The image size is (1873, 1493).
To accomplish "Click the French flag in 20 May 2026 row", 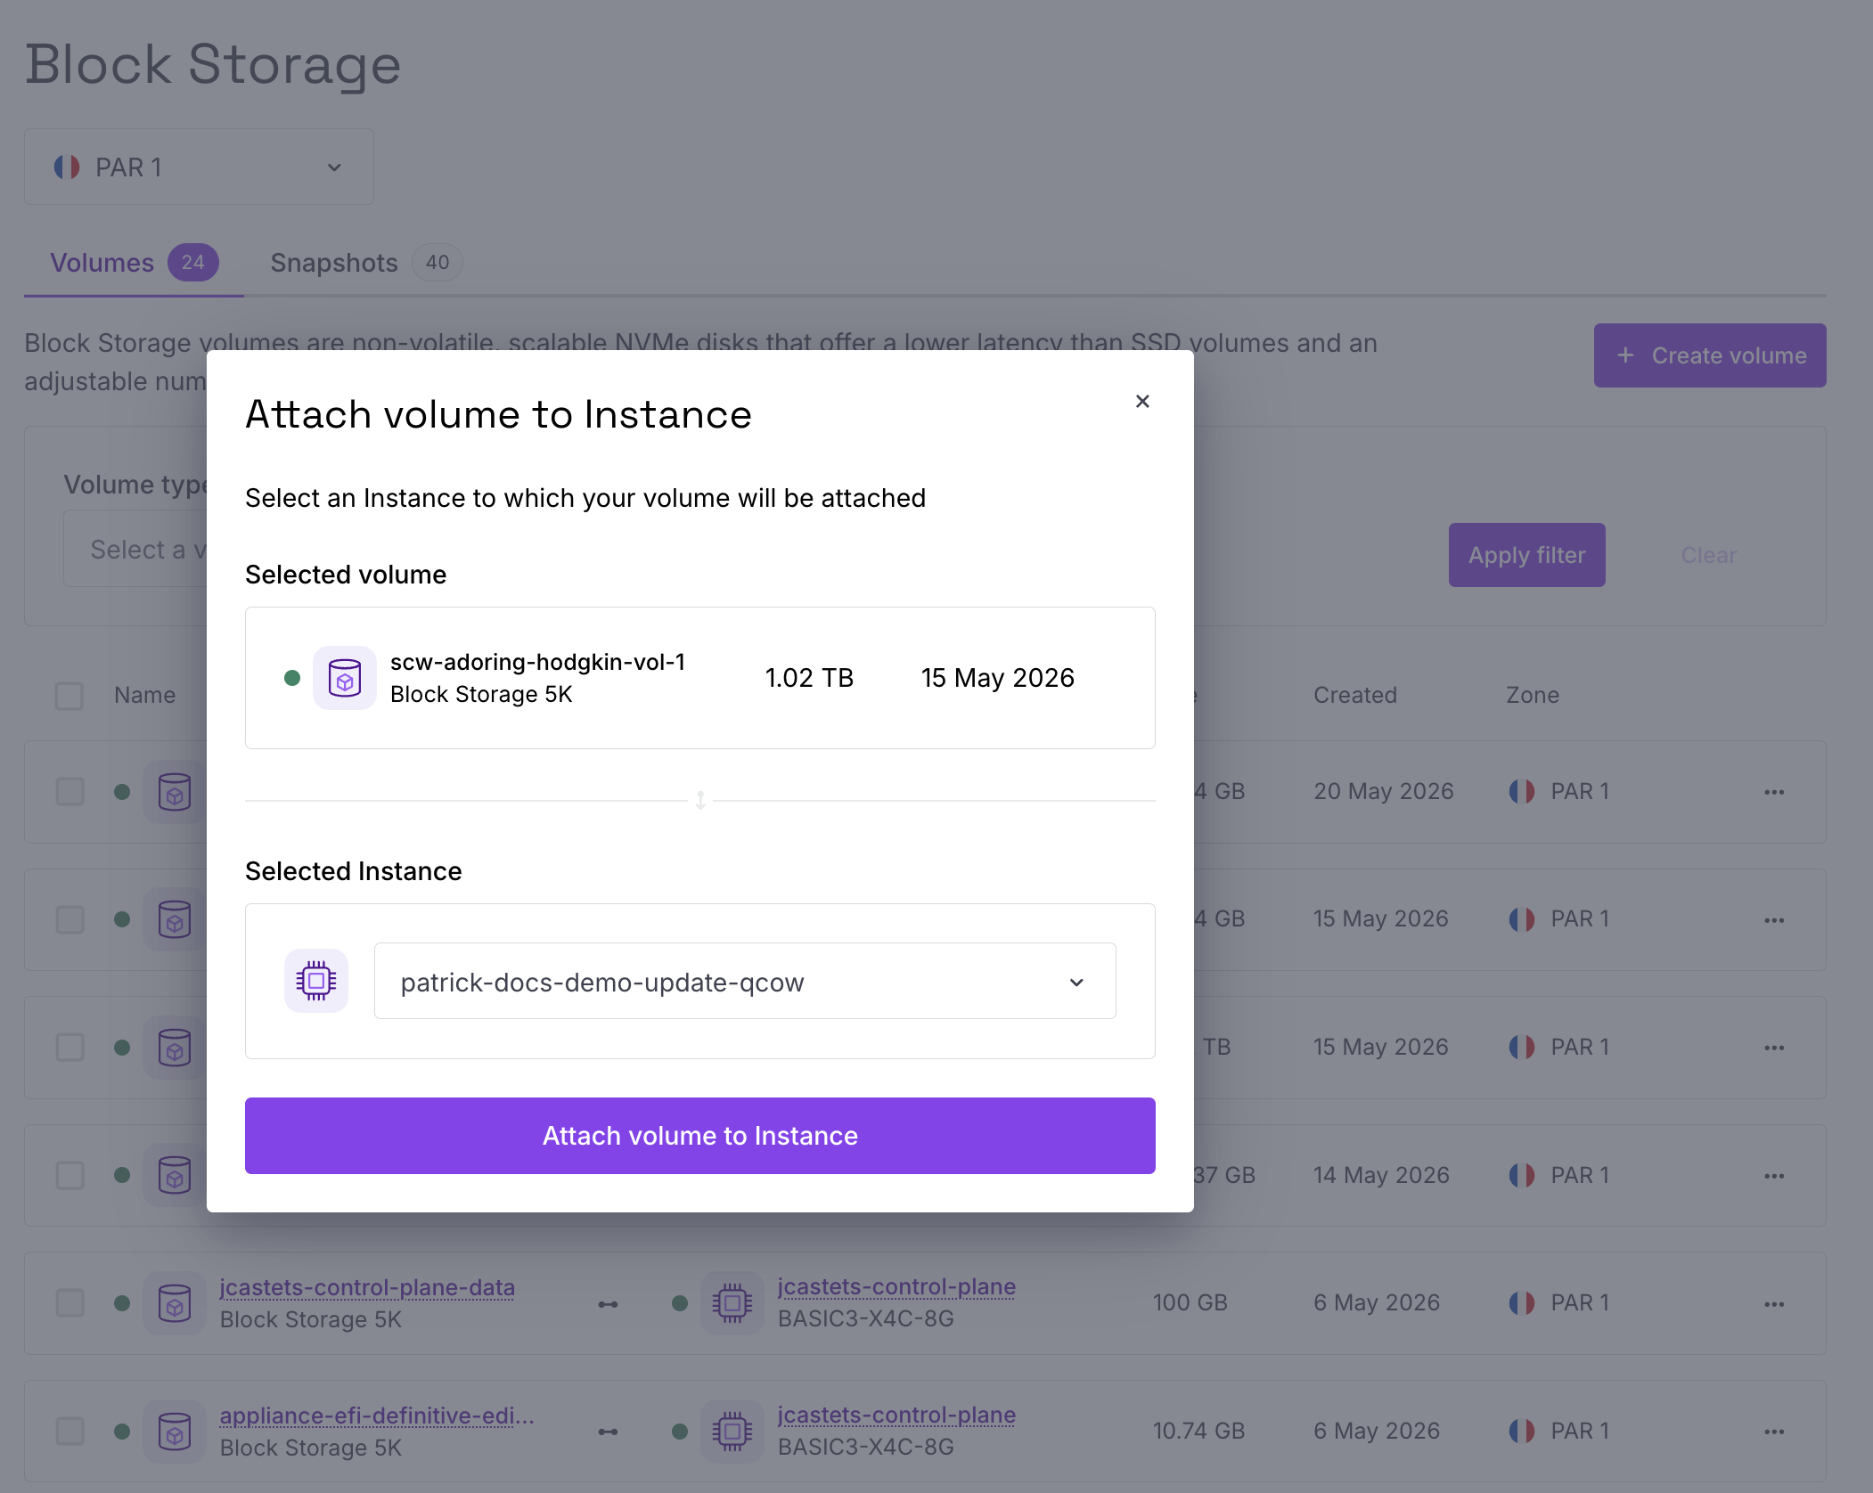I will coord(1522,791).
